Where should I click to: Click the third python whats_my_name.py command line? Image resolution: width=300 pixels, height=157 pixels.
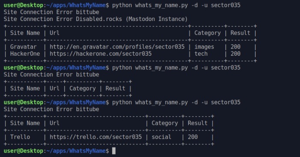(x=176, y=103)
